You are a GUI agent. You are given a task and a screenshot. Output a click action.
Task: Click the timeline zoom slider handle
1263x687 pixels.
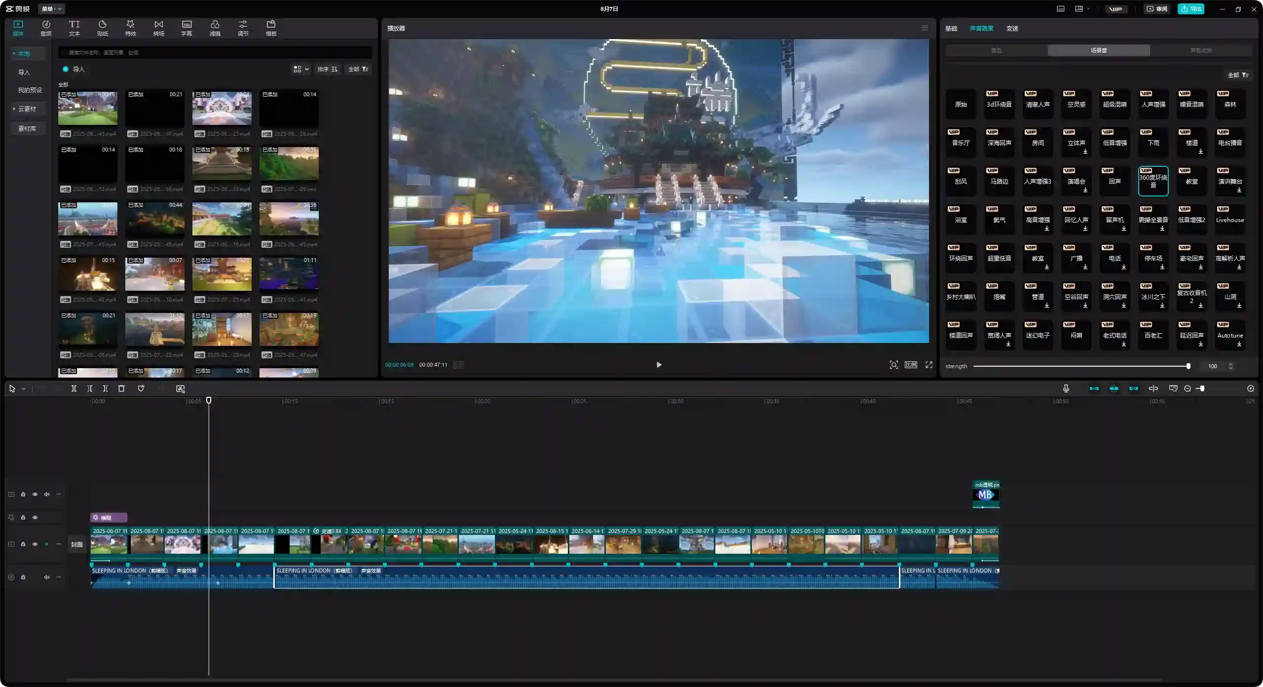click(x=1202, y=388)
